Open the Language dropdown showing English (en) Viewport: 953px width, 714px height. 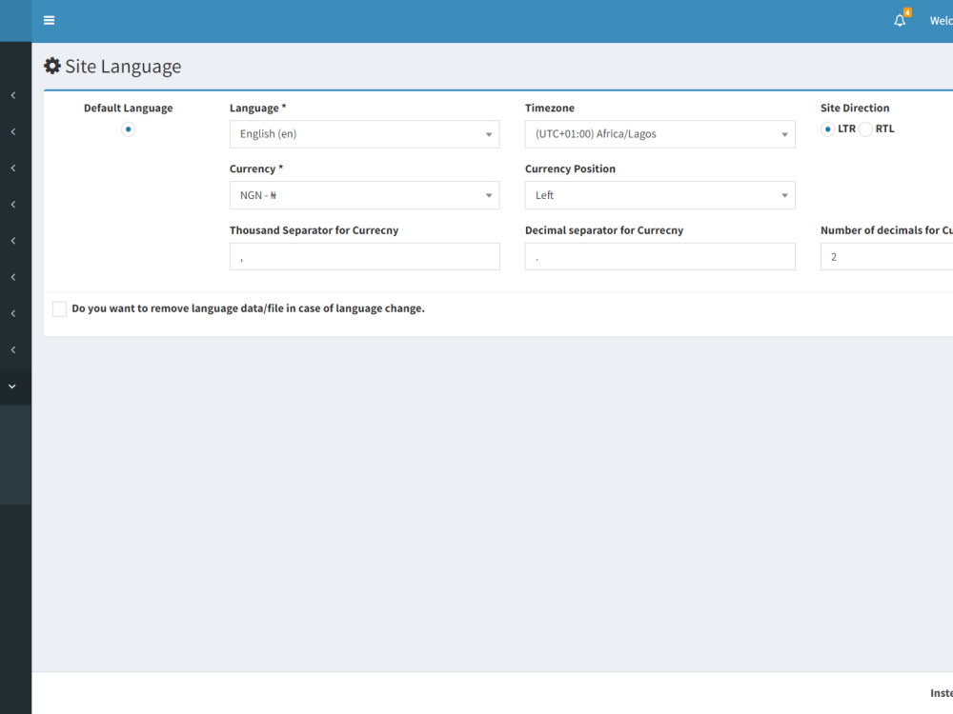click(365, 134)
